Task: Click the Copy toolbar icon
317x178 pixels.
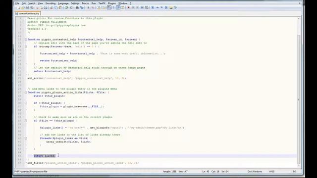Action: [56, 8]
